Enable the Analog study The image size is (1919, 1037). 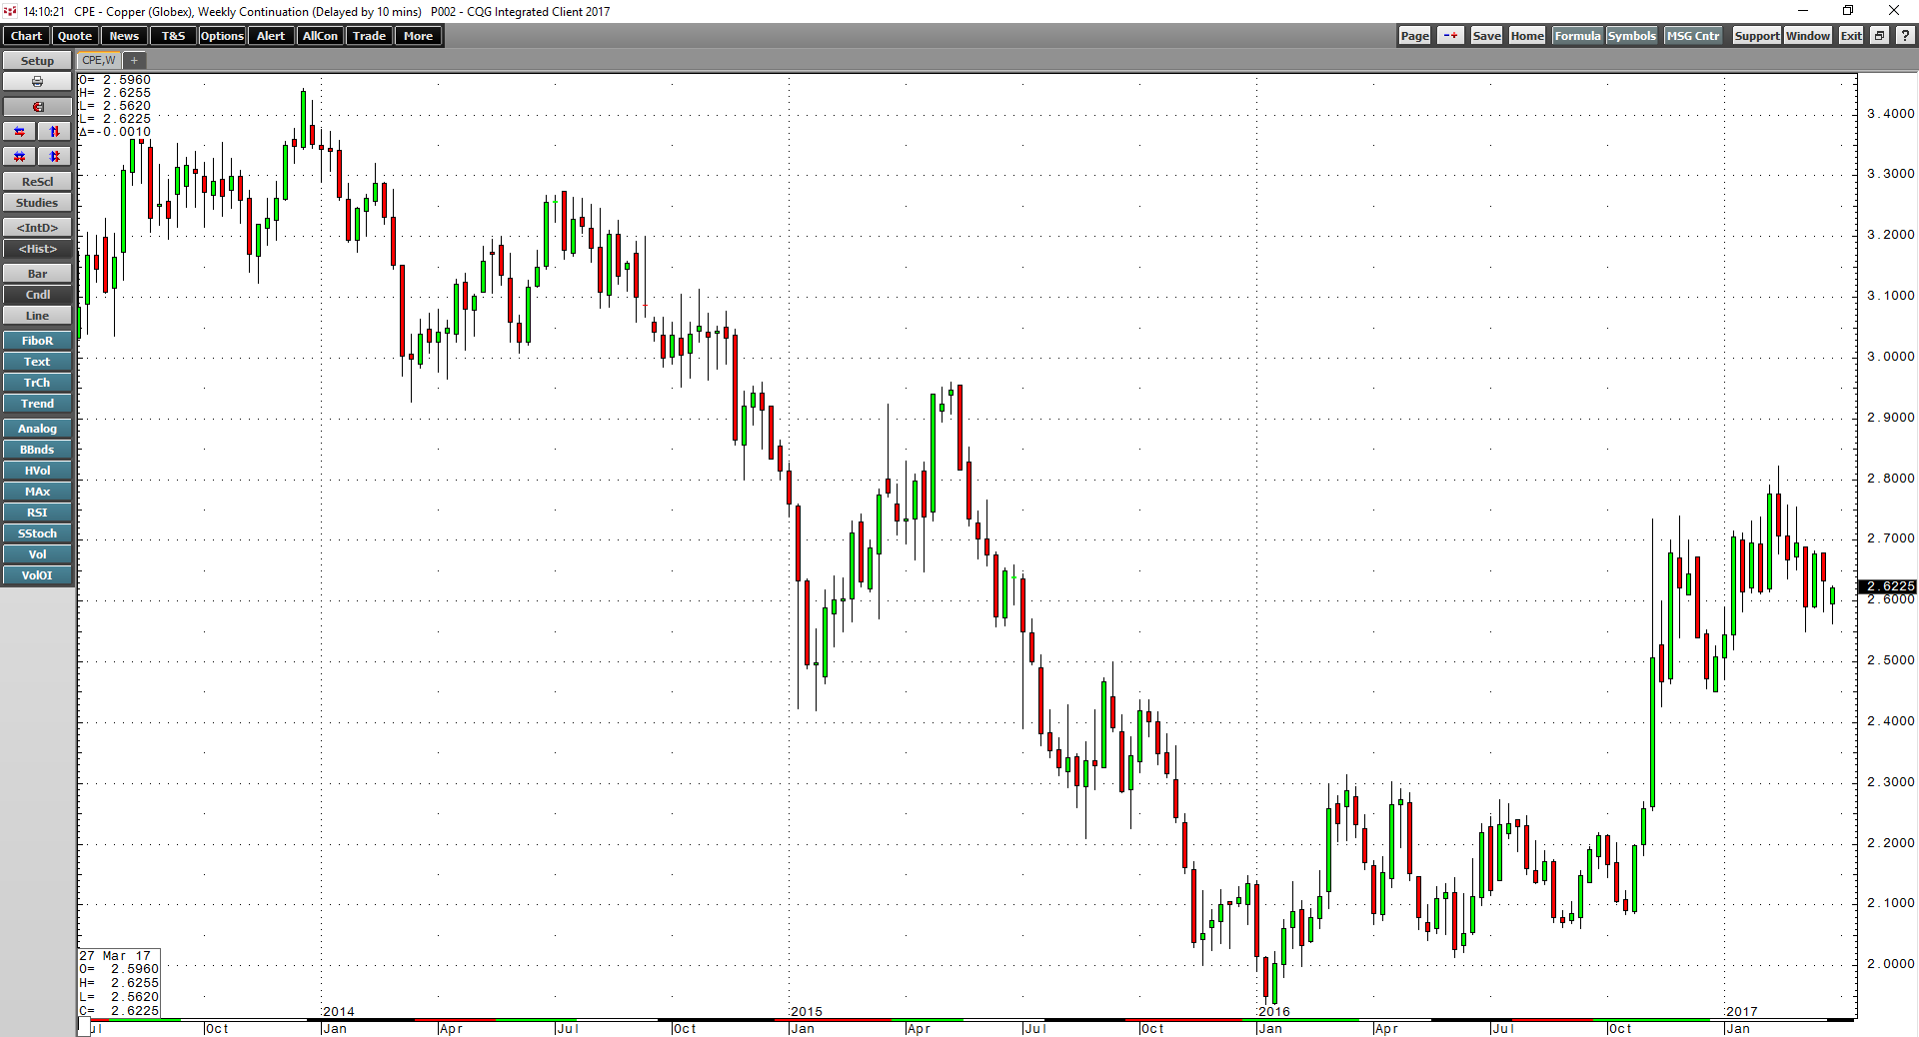click(x=37, y=429)
